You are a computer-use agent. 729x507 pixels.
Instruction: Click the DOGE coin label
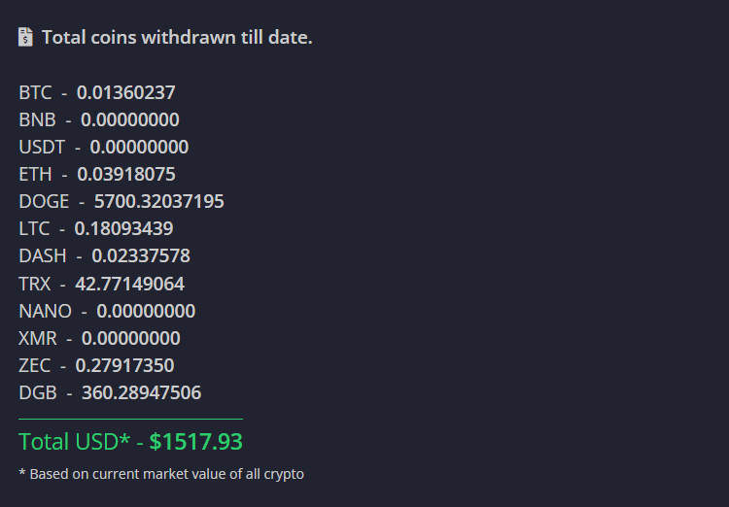(x=44, y=202)
